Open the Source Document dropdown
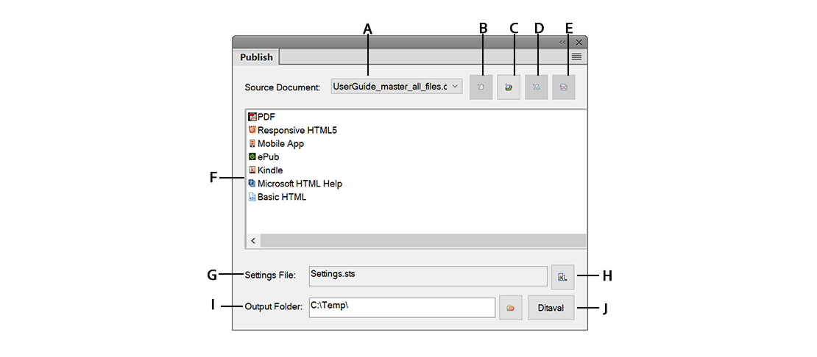The width and height of the screenshot is (817, 357). (x=396, y=87)
